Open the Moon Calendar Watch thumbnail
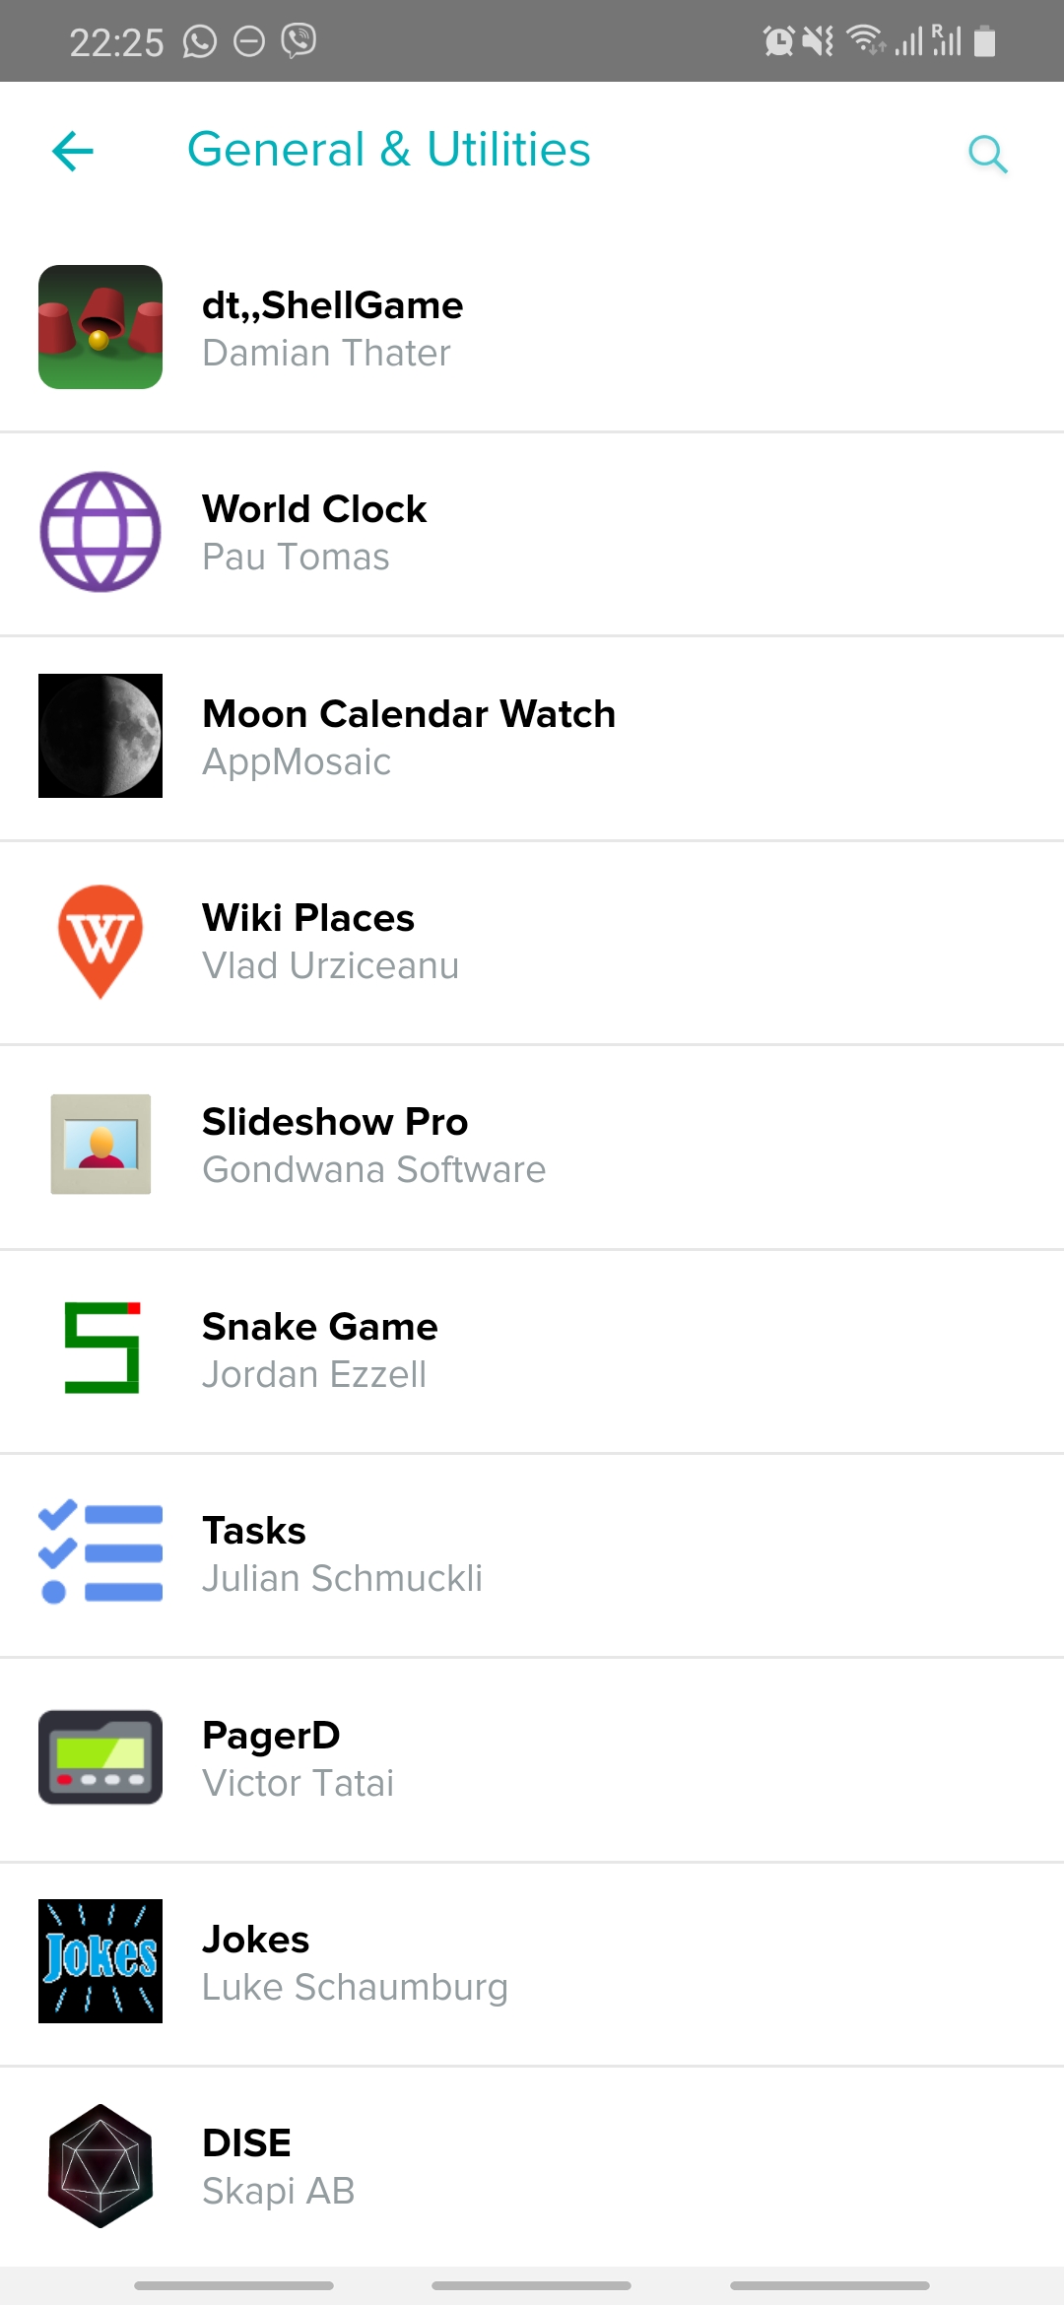1064x2305 pixels. (x=100, y=736)
